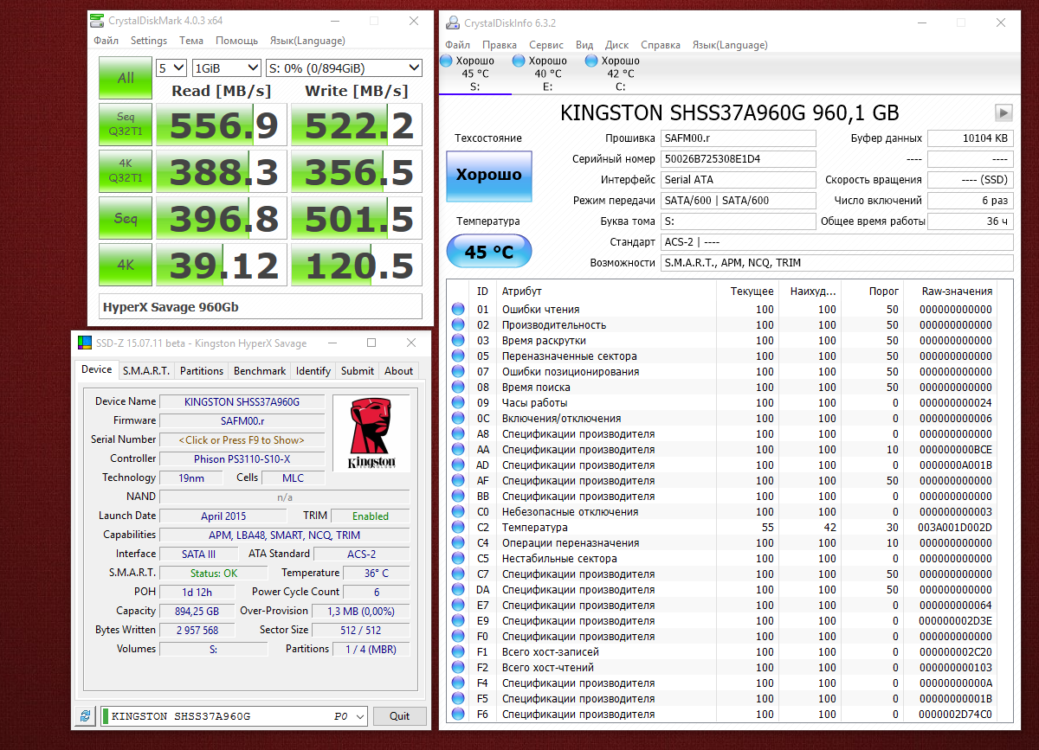
Task: Click the blue status dot for attribute 0C
Action: pos(458,419)
